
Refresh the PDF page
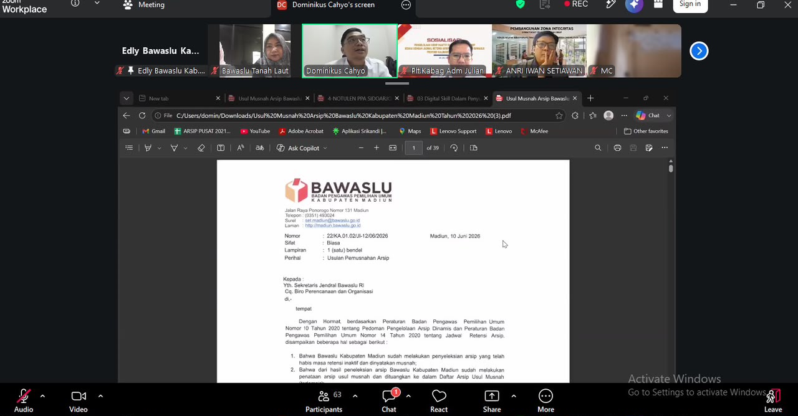click(x=142, y=116)
